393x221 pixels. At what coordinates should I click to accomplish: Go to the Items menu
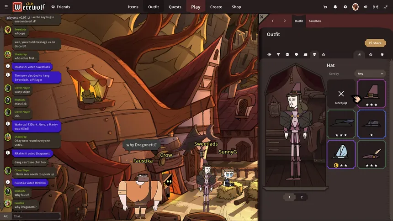[x=133, y=7]
